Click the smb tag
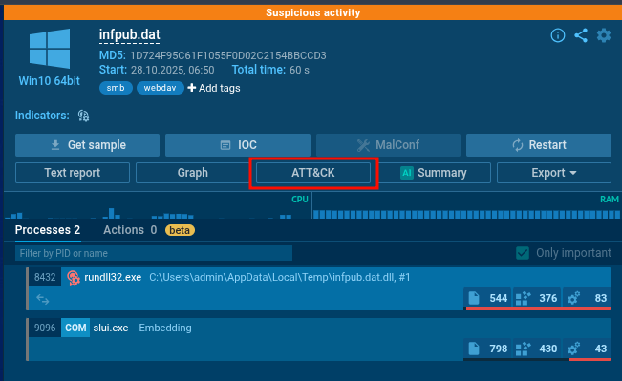Image resolution: width=622 pixels, height=381 pixels. (116, 88)
